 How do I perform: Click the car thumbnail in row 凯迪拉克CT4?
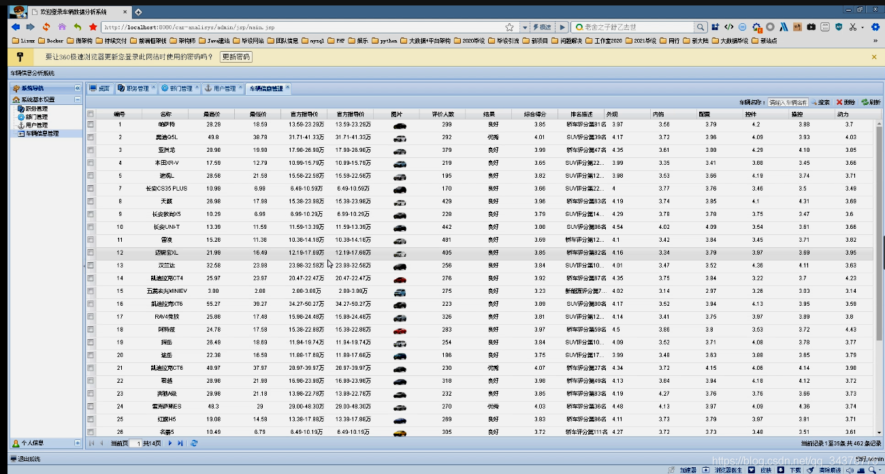[400, 279]
